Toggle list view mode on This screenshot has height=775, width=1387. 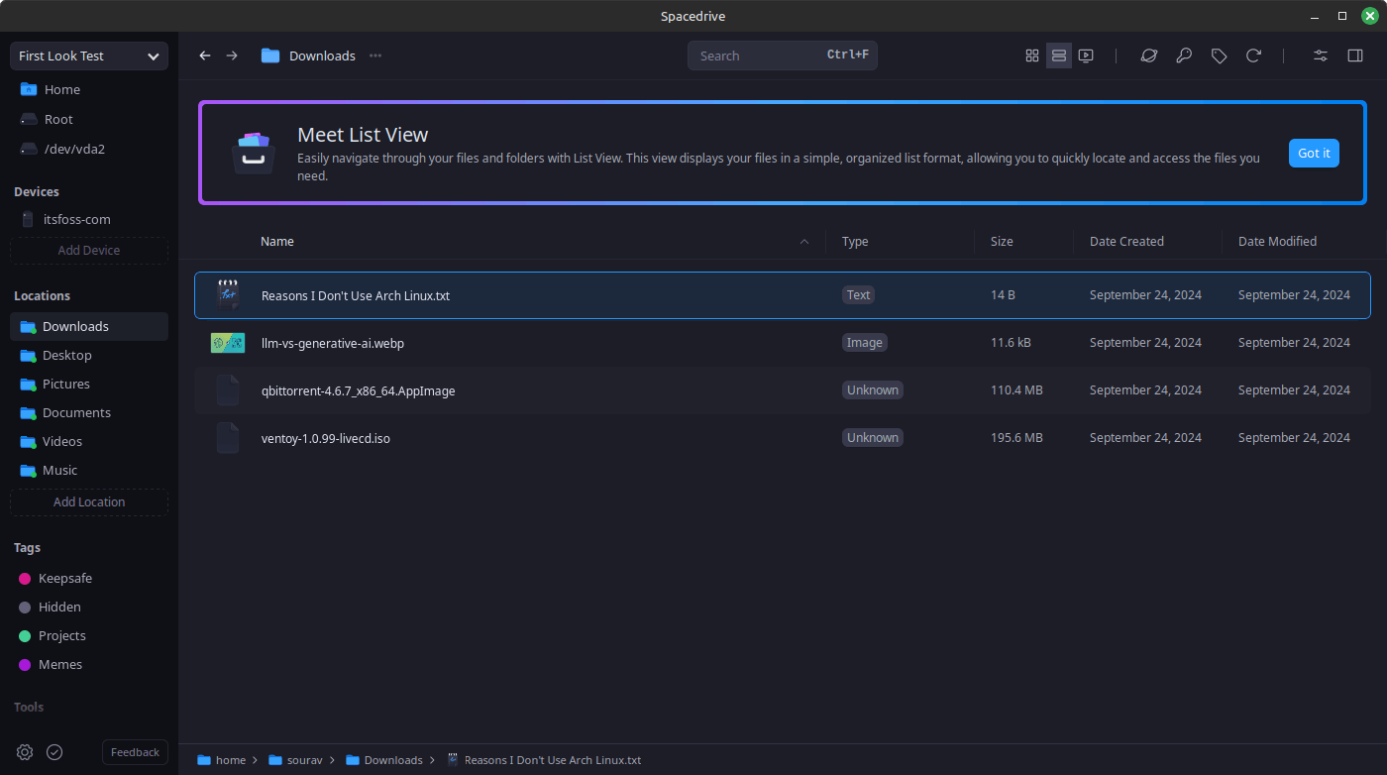click(x=1059, y=55)
